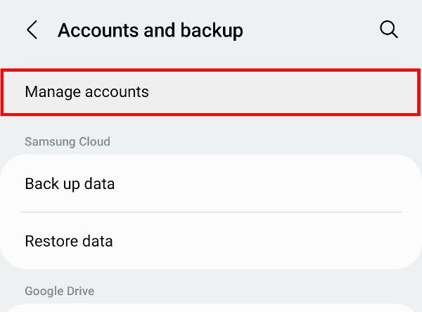The image size is (422, 312).
Task: Start Samsung Cloud data backup
Action: pyautogui.click(x=211, y=184)
